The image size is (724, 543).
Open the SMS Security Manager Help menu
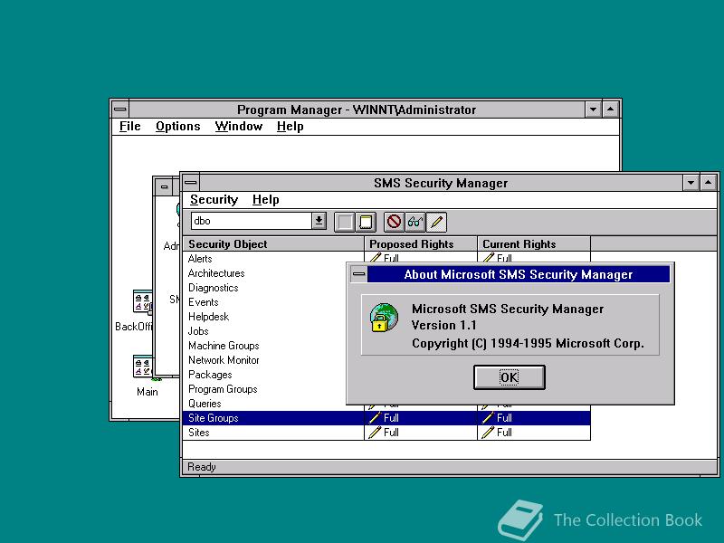point(265,199)
